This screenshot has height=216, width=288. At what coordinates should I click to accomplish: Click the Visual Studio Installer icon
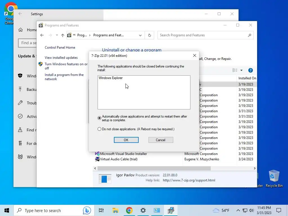click(97, 154)
